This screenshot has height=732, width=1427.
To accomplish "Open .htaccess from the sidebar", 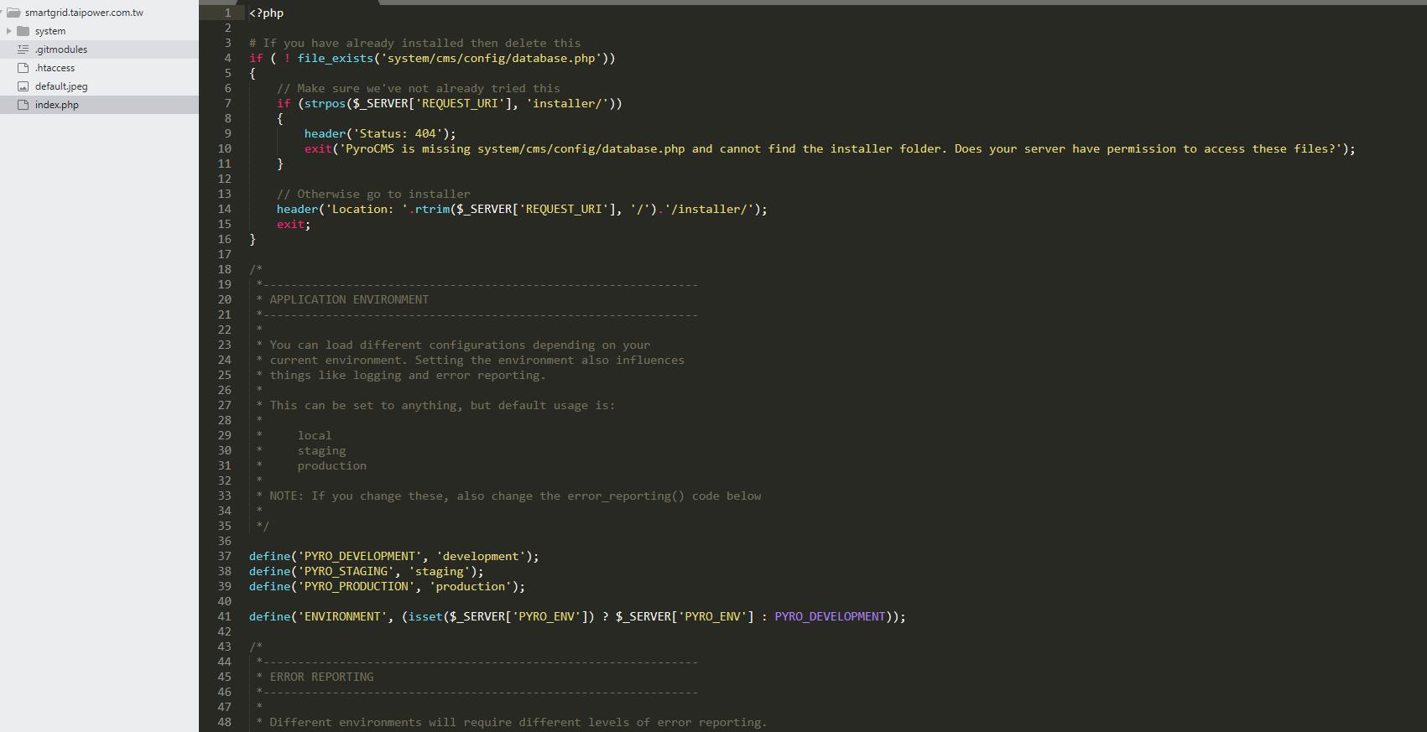I will pyautogui.click(x=55, y=68).
